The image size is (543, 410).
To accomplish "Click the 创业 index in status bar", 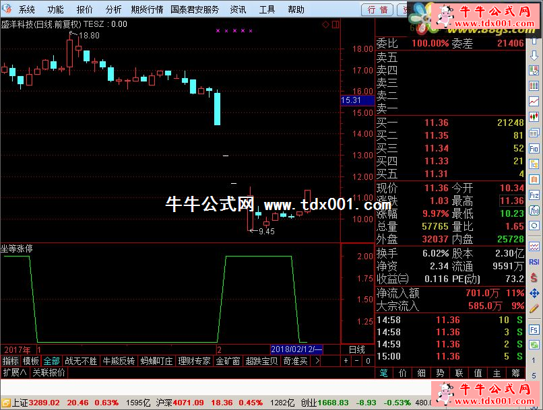I will tap(309, 403).
